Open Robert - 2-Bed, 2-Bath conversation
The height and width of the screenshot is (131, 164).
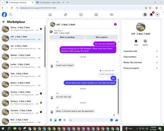pyautogui.click(x=22, y=84)
